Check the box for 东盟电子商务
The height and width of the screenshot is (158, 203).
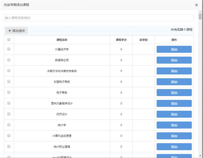click(9, 81)
